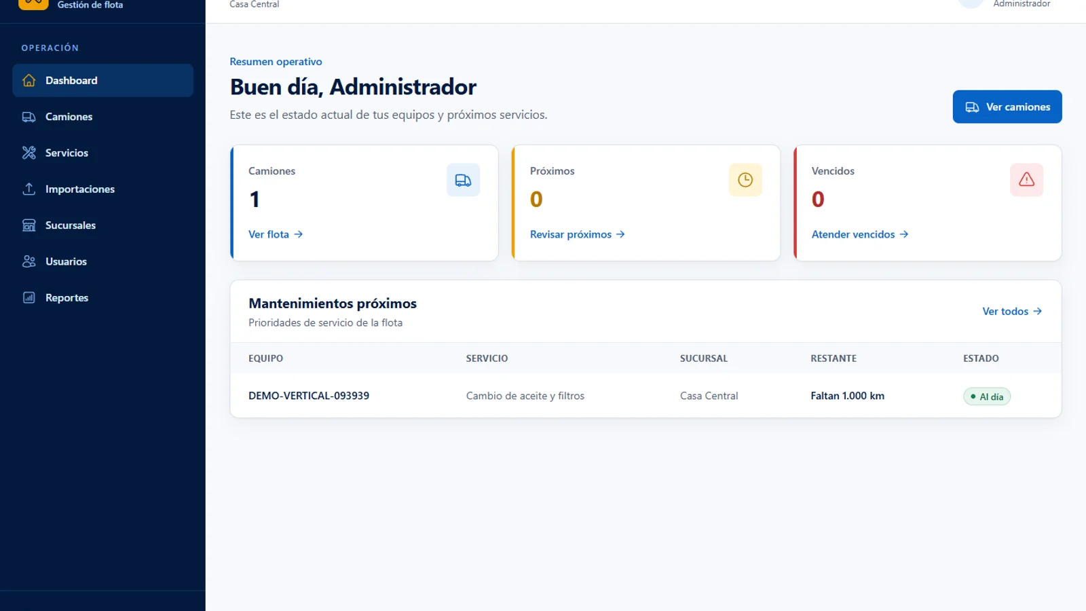Click the arrow icon next to Revisar próximos
Screen dimensions: 1086x611
click(620, 234)
